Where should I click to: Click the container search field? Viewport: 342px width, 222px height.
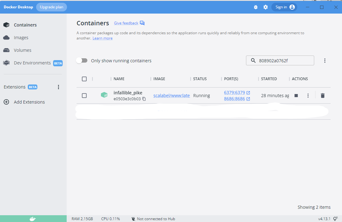point(280,60)
